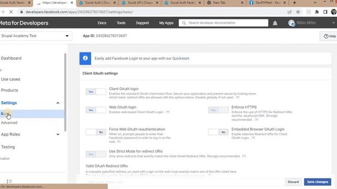Toggle Force Web OAuth reauthentication switch
This screenshot has width=337, height=189.
coord(96,132)
